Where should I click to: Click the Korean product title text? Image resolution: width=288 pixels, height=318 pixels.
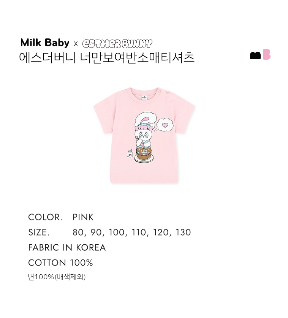(x=107, y=58)
